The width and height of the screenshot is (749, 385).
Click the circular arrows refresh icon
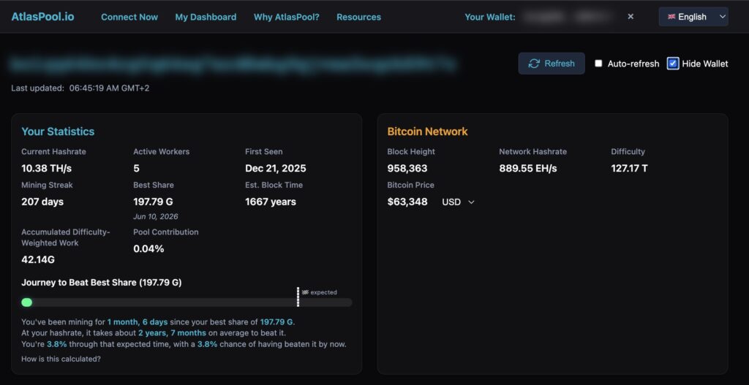534,64
